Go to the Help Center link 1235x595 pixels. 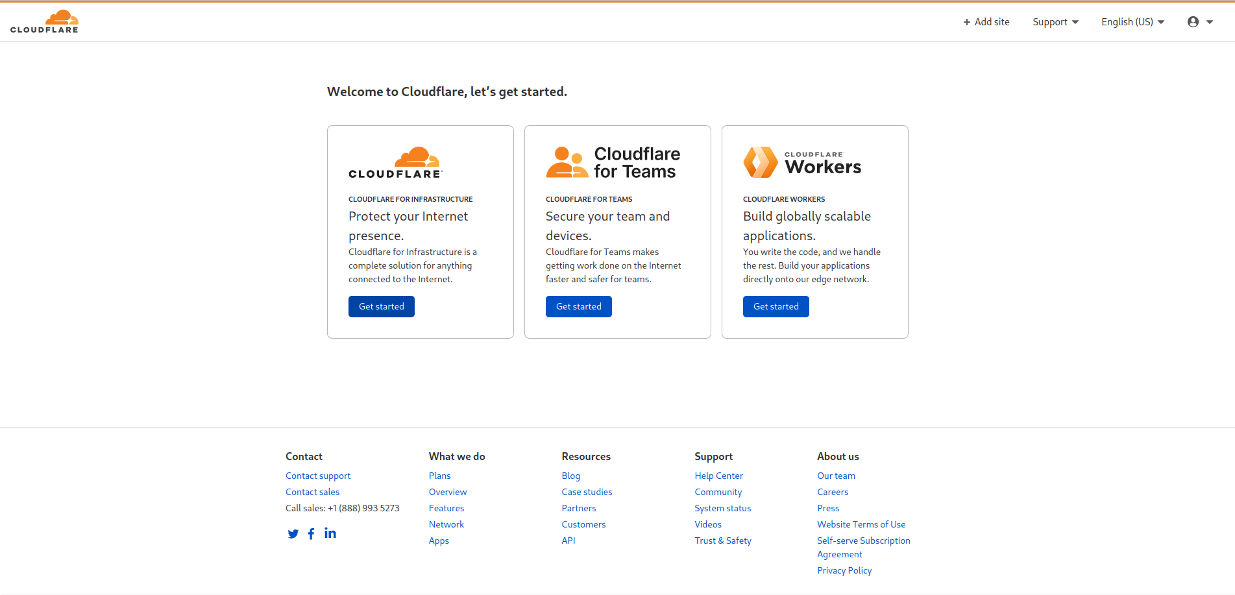click(x=719, y=476)
